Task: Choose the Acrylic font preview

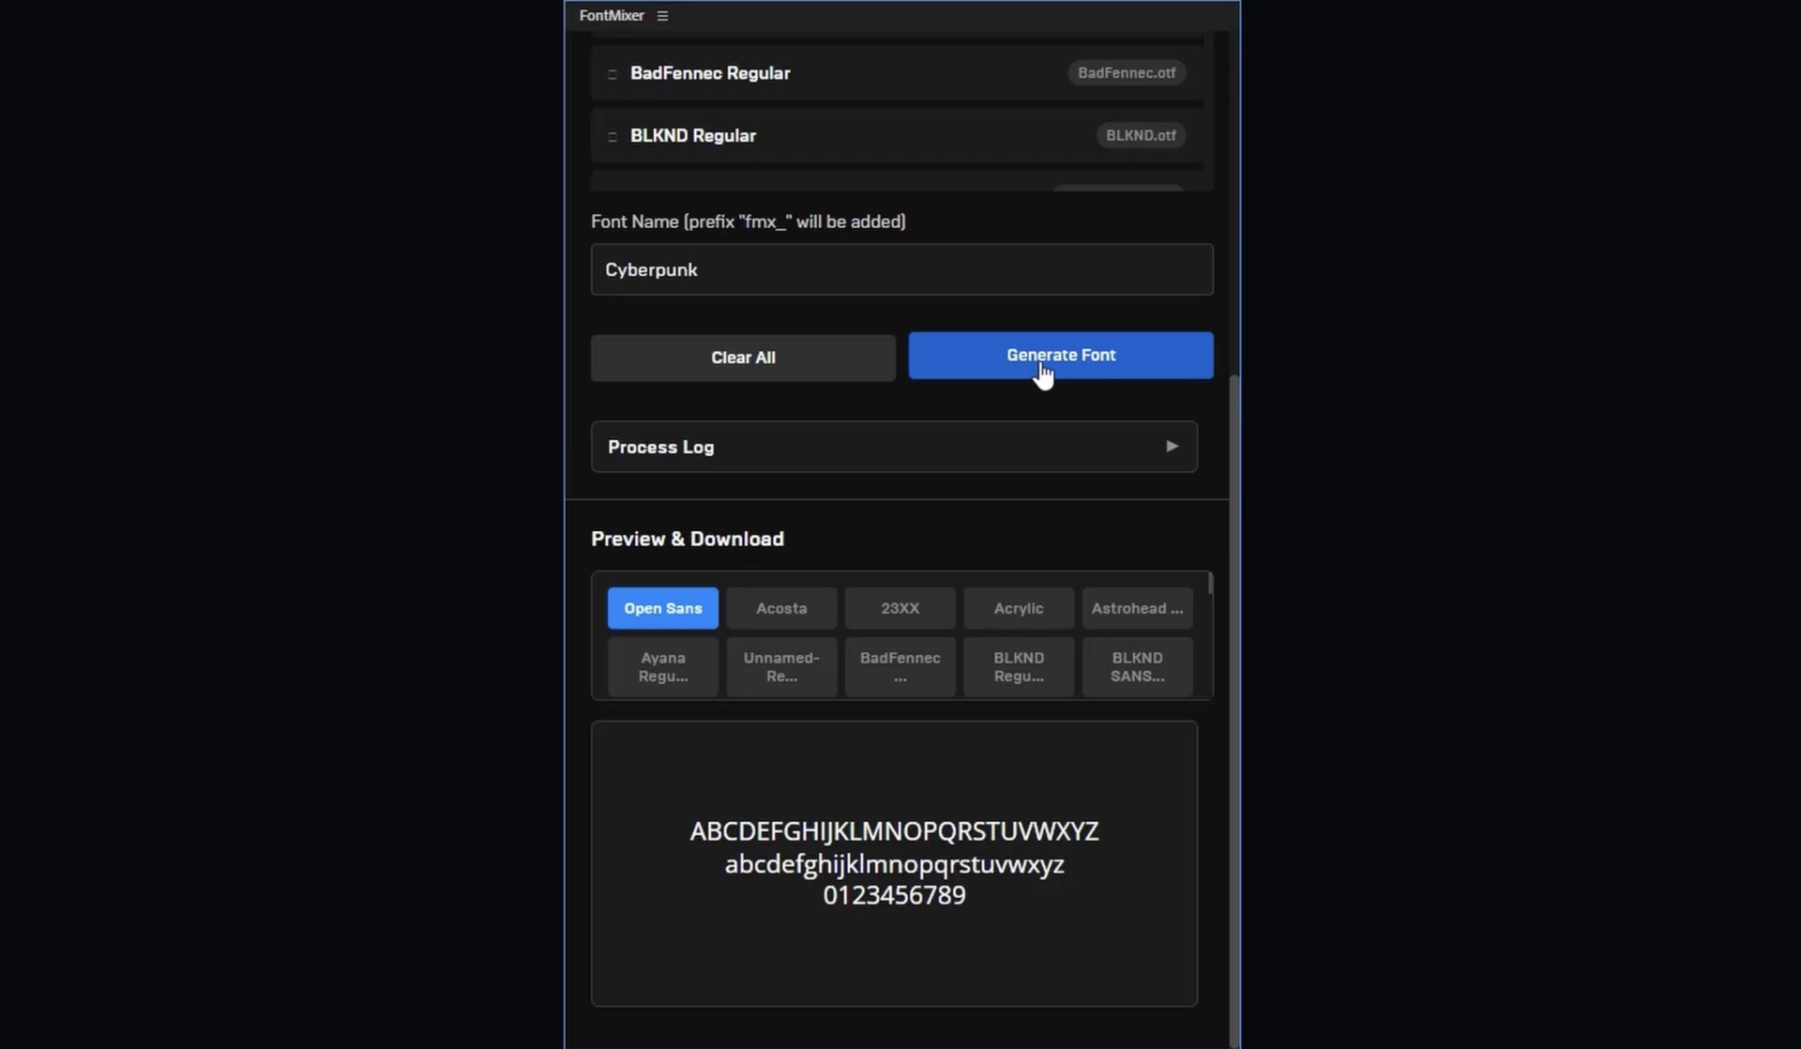Action: (1018, 609)
